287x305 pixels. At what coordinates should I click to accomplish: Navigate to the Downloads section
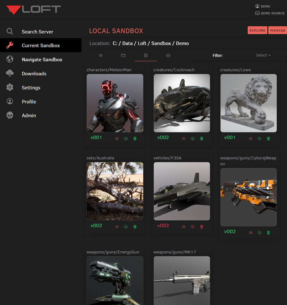[x=34, y=73]
